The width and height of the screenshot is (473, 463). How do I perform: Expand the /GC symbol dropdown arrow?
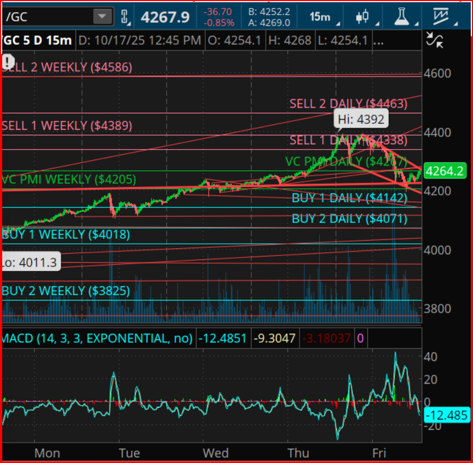pos(102,17)
